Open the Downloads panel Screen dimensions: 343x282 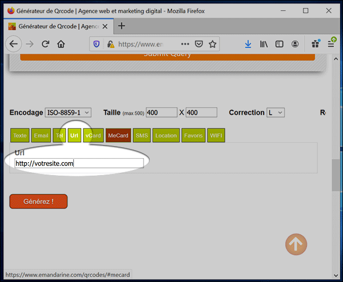248,44
